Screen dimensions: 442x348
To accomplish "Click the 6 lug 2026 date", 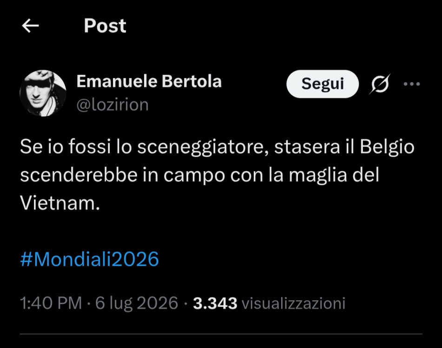I will click(x=137, y=303).
